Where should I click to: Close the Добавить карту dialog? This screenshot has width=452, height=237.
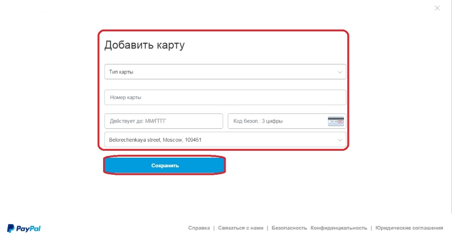437,9
